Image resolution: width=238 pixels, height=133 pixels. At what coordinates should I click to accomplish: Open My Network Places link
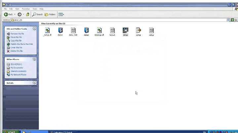[19, 75]
